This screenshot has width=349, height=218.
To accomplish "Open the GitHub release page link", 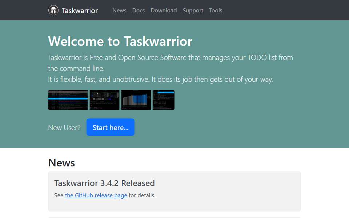I will point(96,195).
